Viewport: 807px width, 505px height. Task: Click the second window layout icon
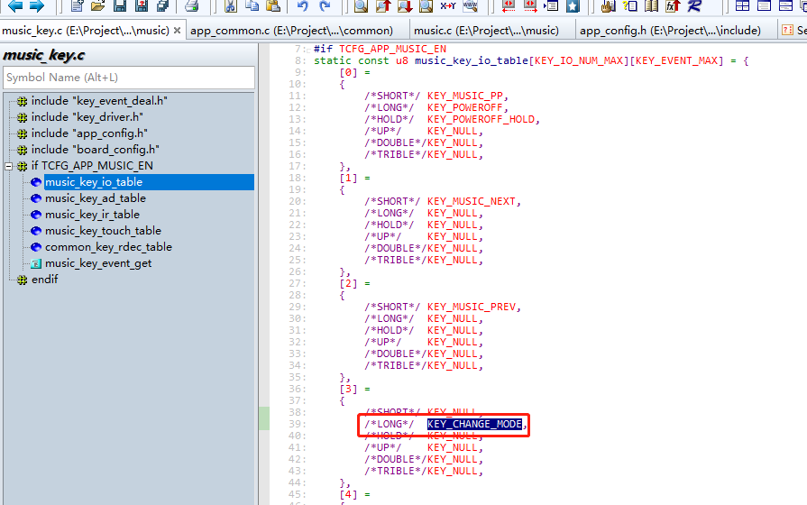tap(764, 5)
